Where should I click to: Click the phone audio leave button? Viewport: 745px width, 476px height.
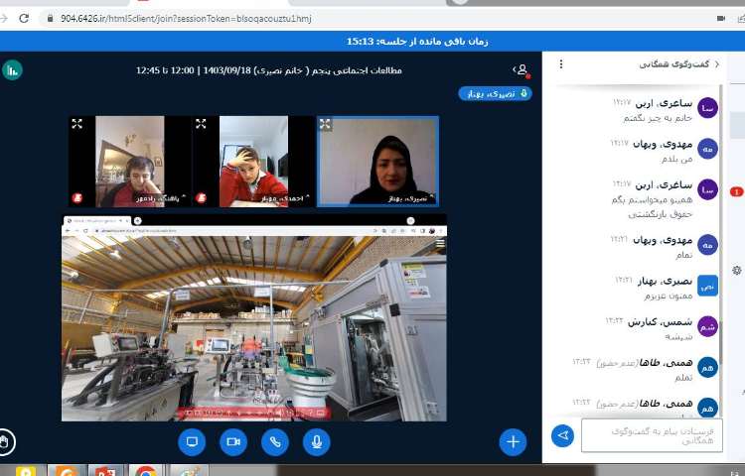click(275, 441)
